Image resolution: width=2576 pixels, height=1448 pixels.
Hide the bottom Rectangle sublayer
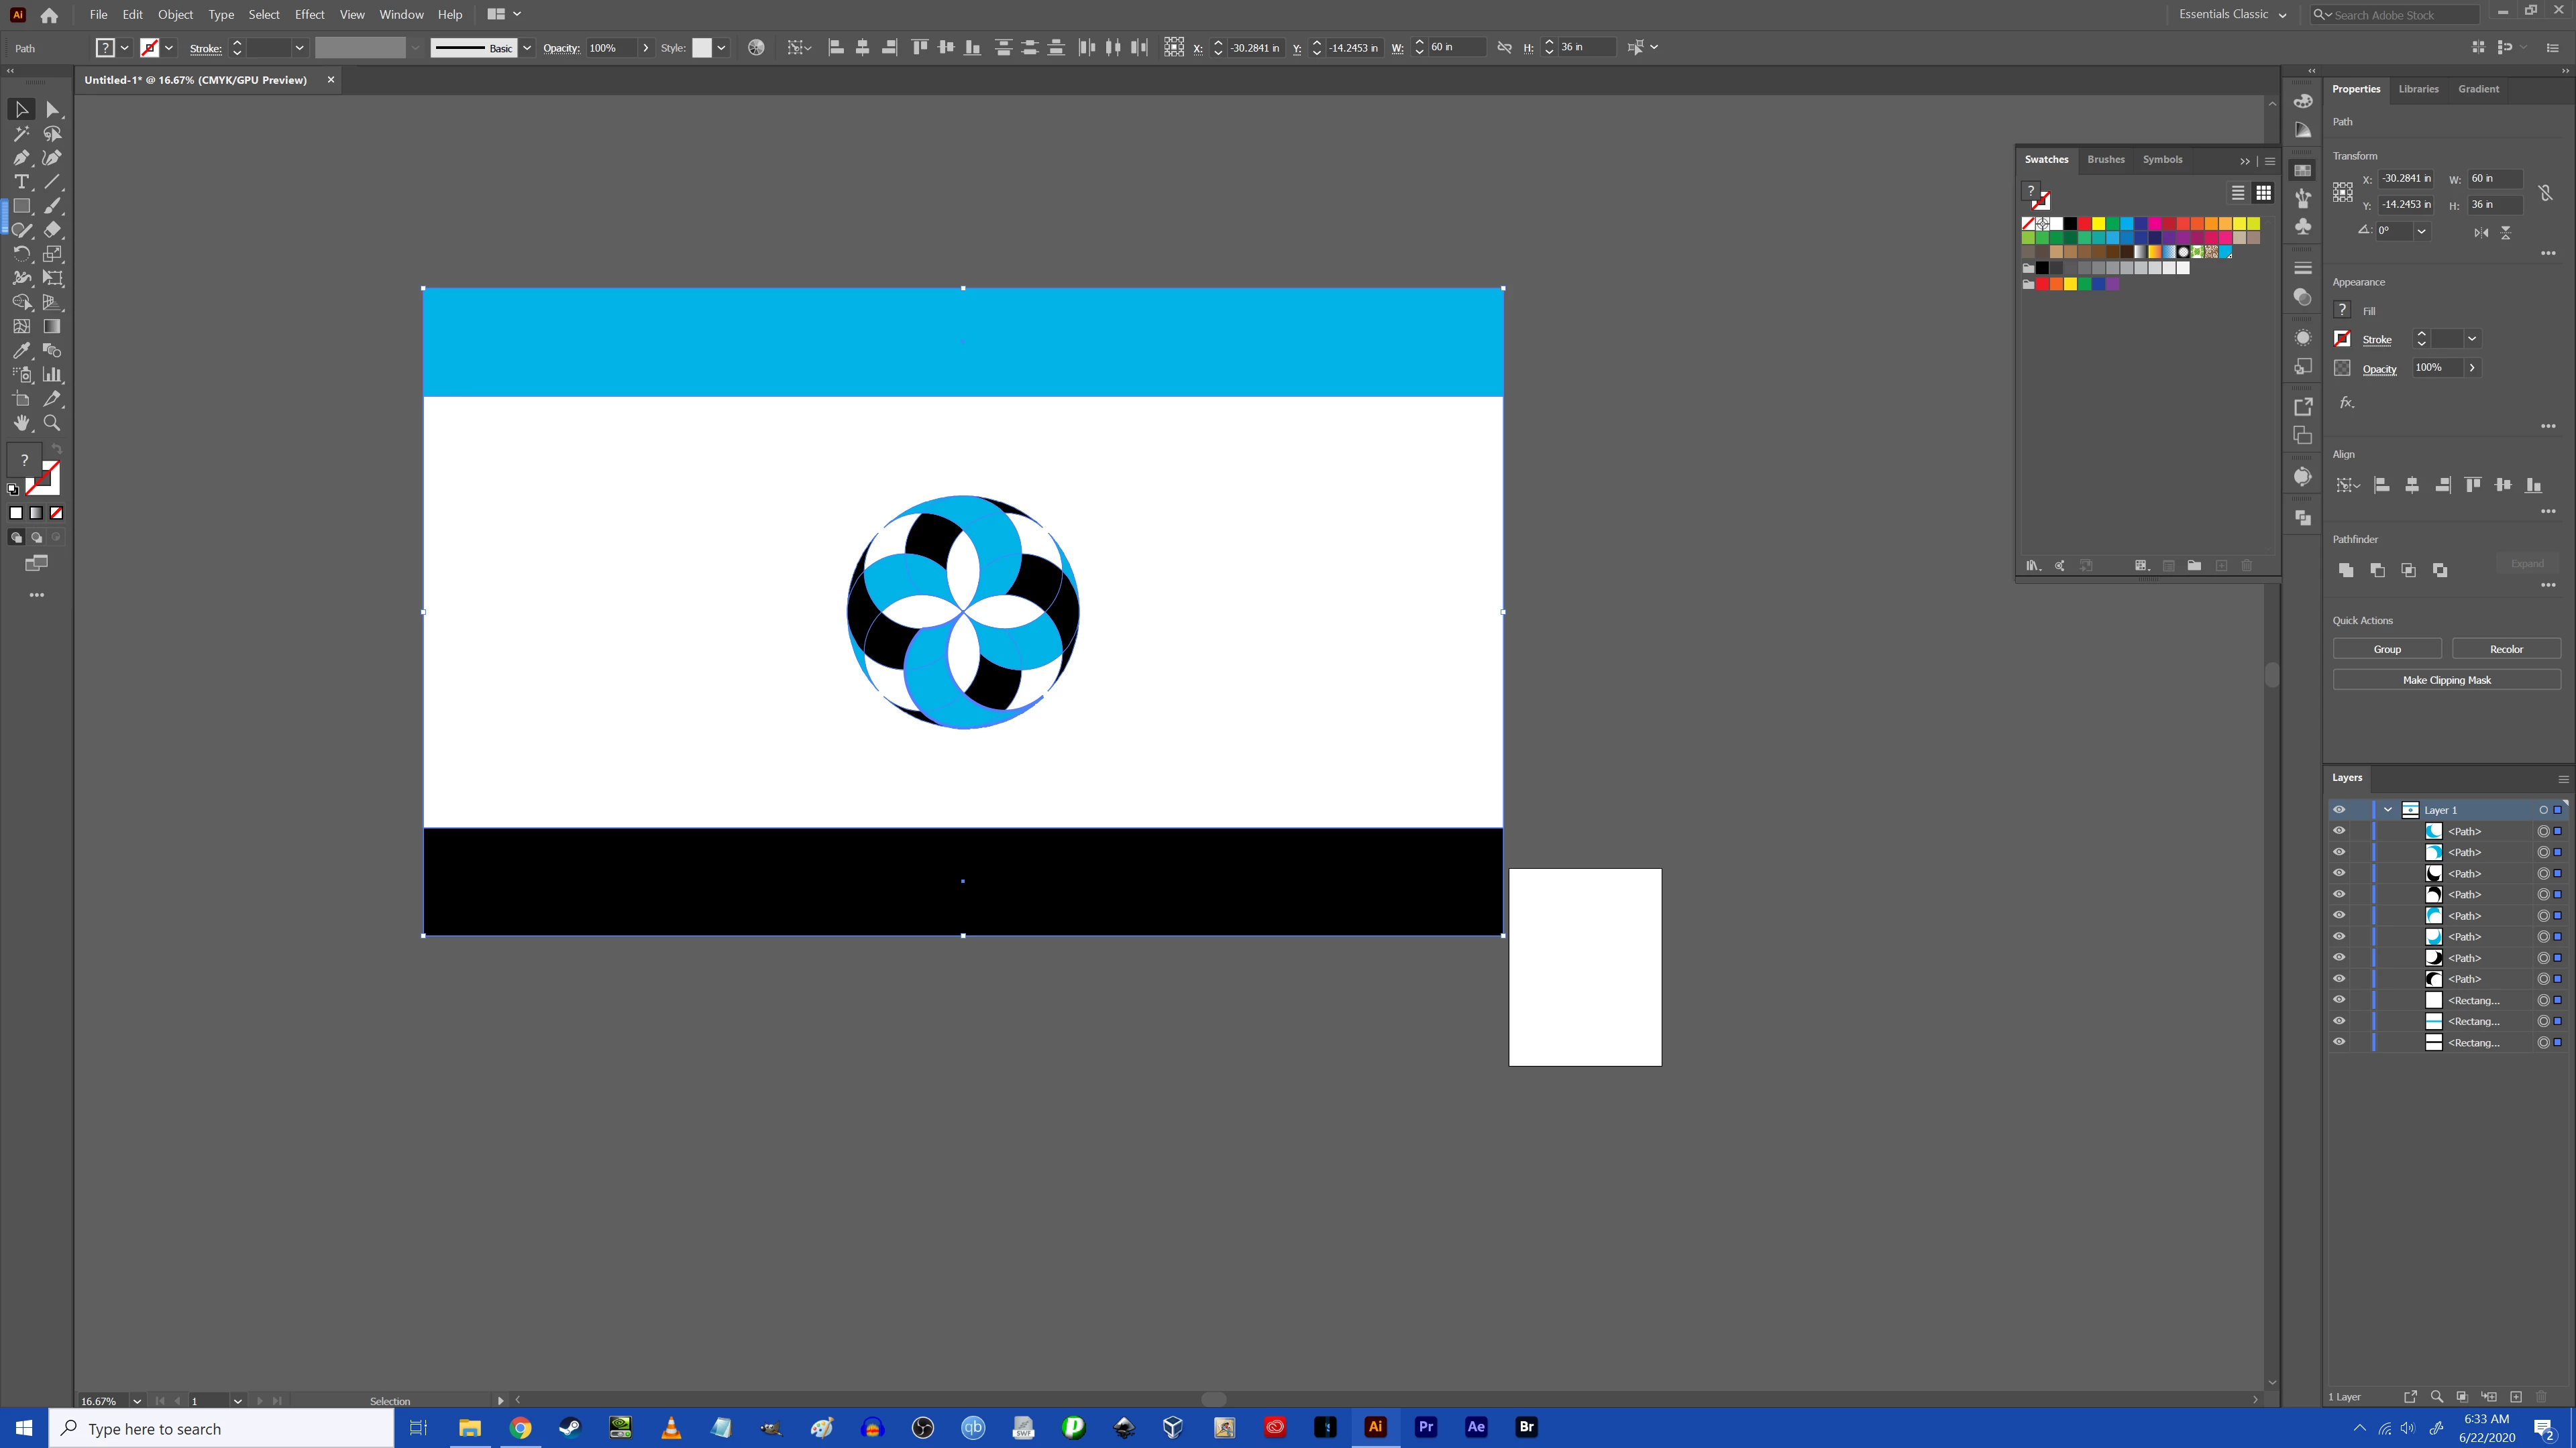pyautogui.click(x=2339, y=1042)
